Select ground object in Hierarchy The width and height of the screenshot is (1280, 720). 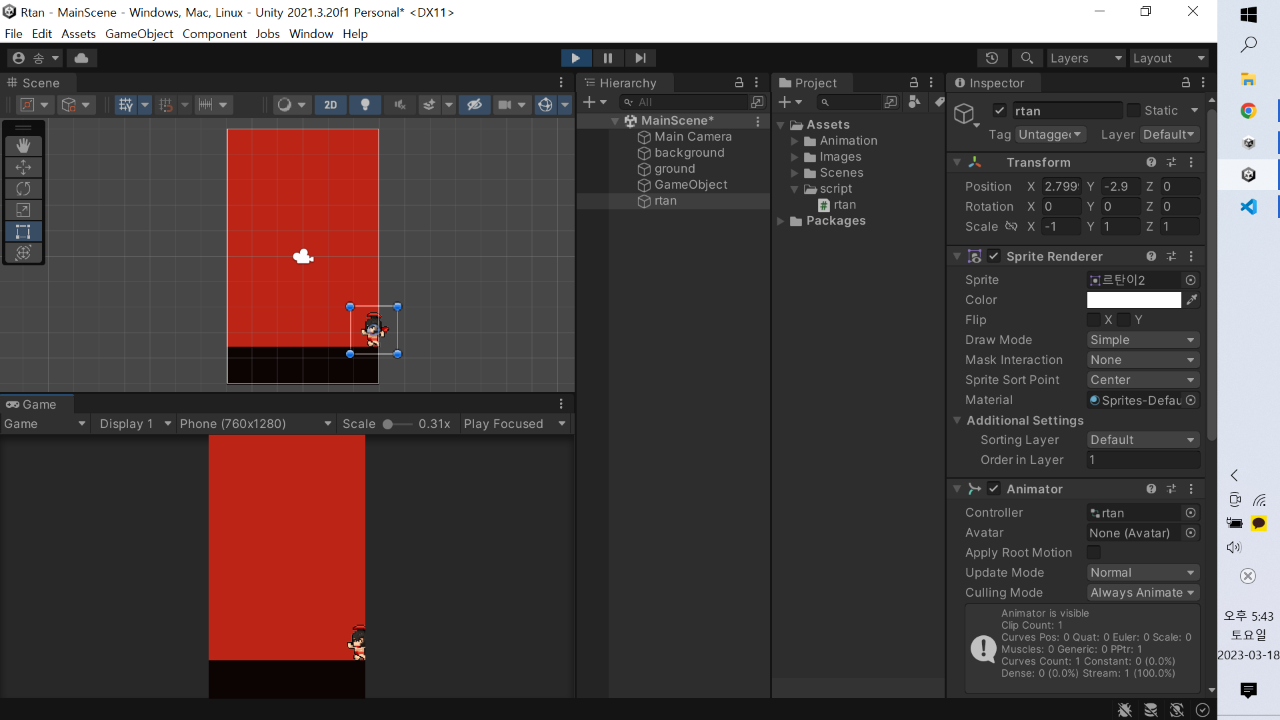[674, 169]
